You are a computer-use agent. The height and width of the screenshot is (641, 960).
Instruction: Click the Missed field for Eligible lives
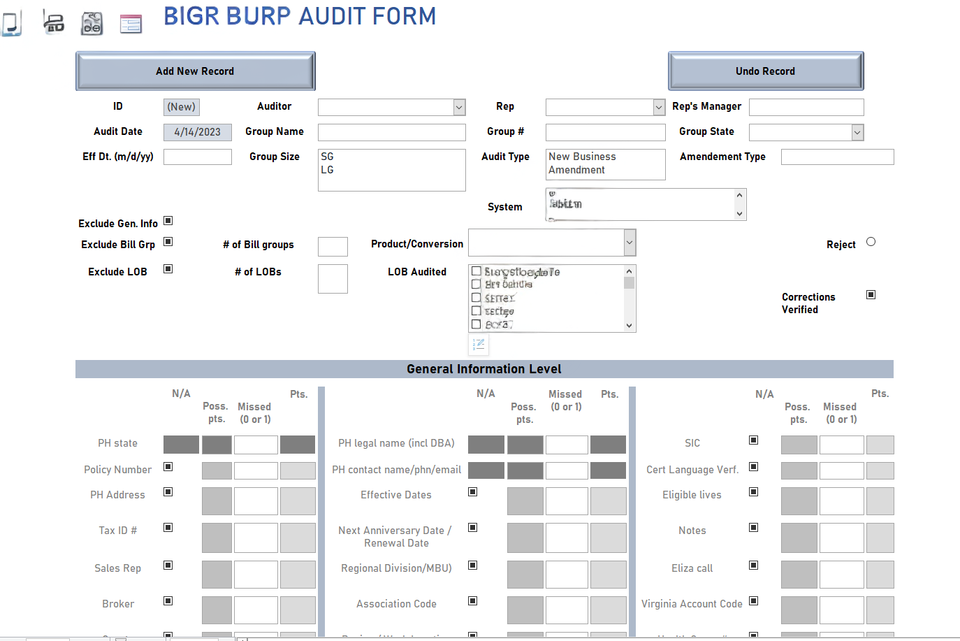842,501
